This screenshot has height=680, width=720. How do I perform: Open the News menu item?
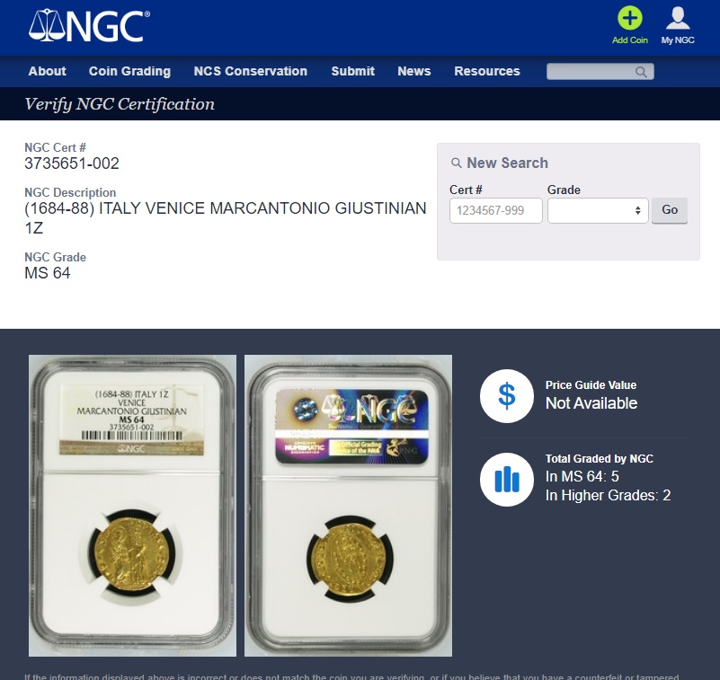[x=414, y=71]
